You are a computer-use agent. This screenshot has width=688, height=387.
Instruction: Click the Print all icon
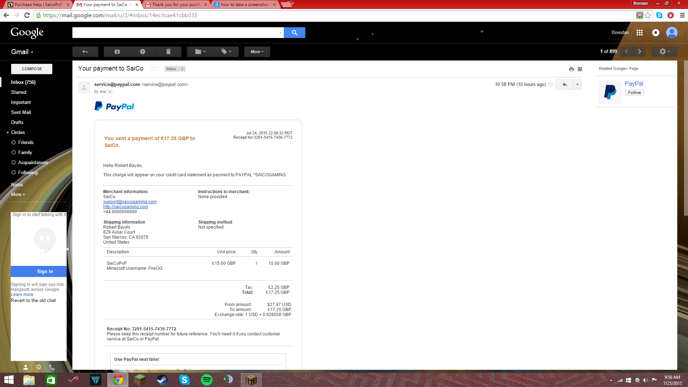click(x=571, y=69)
